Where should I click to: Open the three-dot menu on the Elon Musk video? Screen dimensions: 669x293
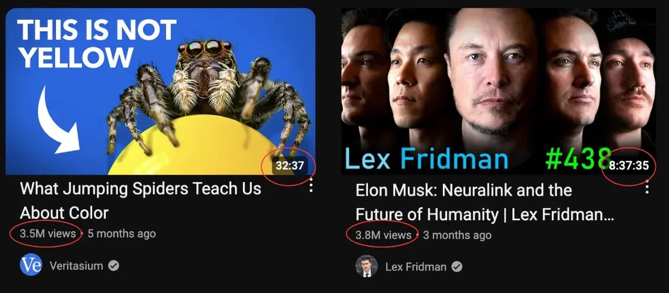point(647,187)
